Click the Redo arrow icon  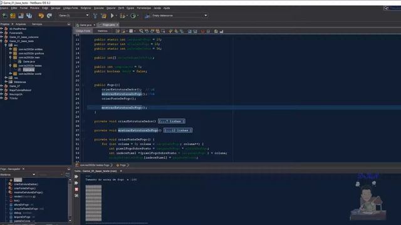(49, 16)
